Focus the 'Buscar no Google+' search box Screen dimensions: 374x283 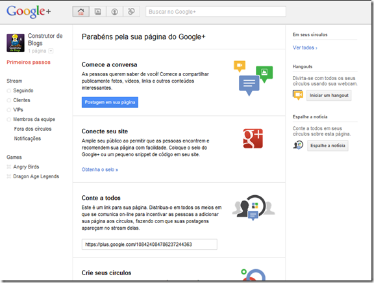[216, 12]
